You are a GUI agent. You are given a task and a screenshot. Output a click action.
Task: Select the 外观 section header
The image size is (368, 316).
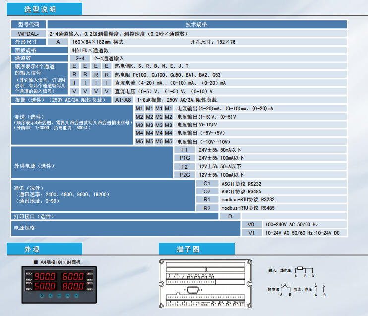pyautogui.click(x=32, y=249)
